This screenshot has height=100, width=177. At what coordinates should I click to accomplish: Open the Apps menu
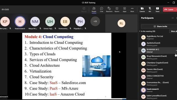[124, 9]
